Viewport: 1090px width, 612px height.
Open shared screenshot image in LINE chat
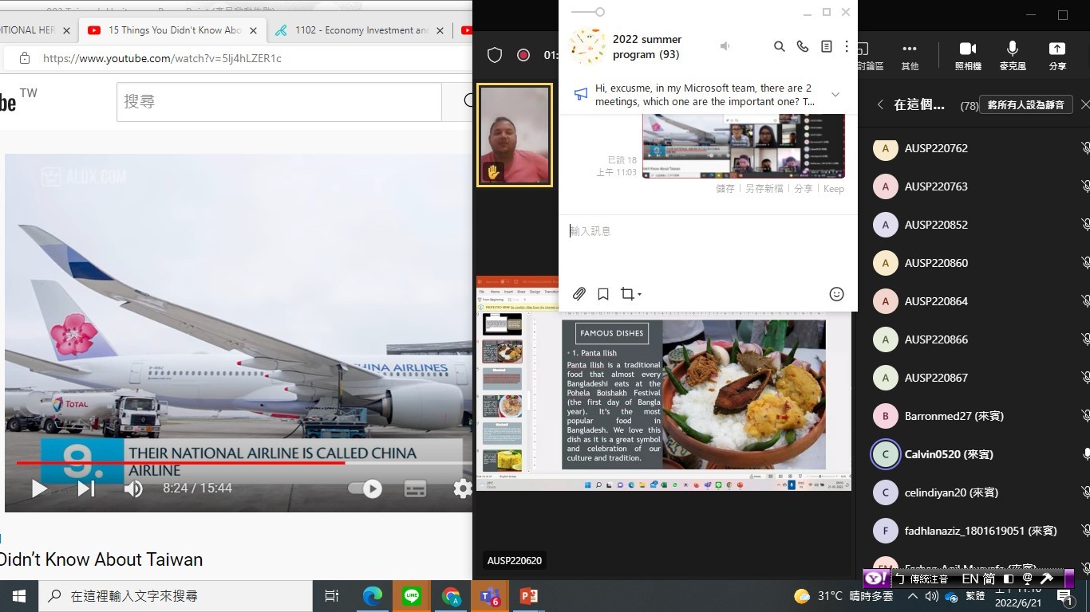pyautogui.click(x=744, y=146)
